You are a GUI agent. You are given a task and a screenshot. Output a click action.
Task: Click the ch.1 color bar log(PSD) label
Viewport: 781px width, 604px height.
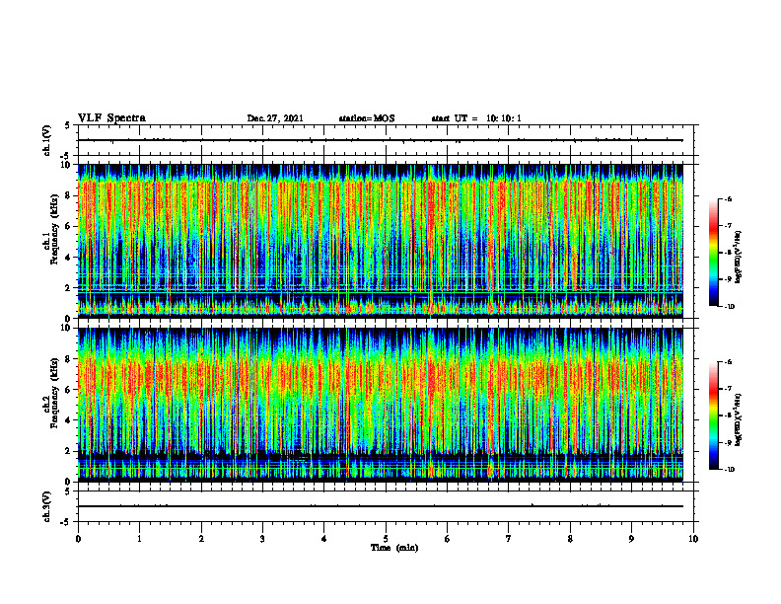click(x=739, y=257)
